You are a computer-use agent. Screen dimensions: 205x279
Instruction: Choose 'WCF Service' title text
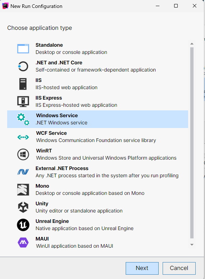point(51,133)
